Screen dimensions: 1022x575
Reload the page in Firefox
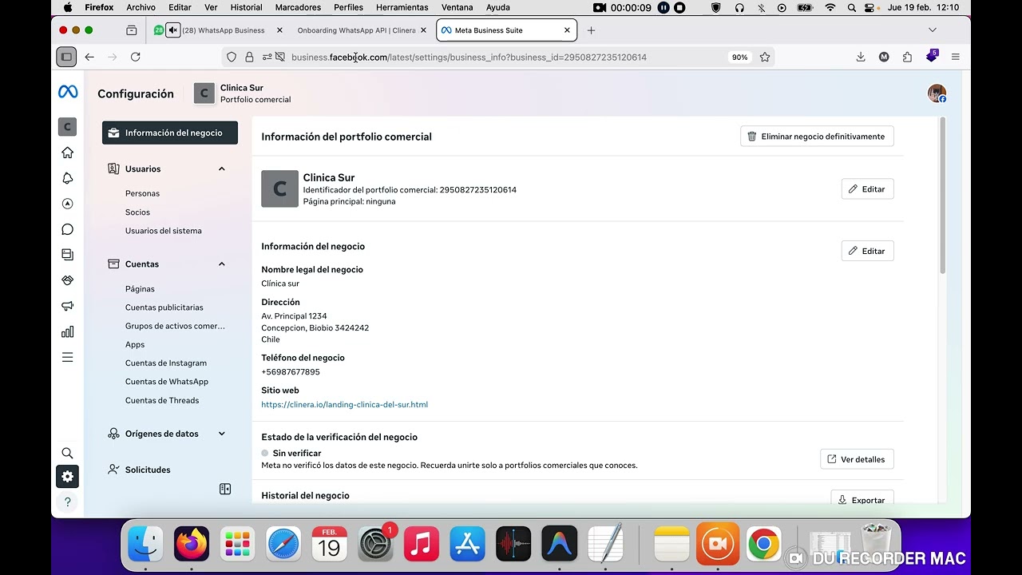[136, 57]
